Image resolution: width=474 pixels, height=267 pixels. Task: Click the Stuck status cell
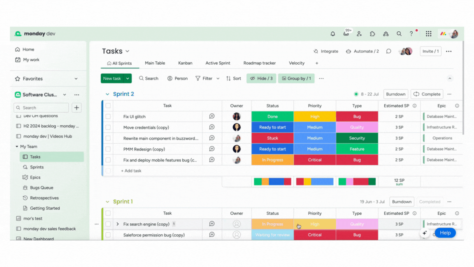point(272,138)
